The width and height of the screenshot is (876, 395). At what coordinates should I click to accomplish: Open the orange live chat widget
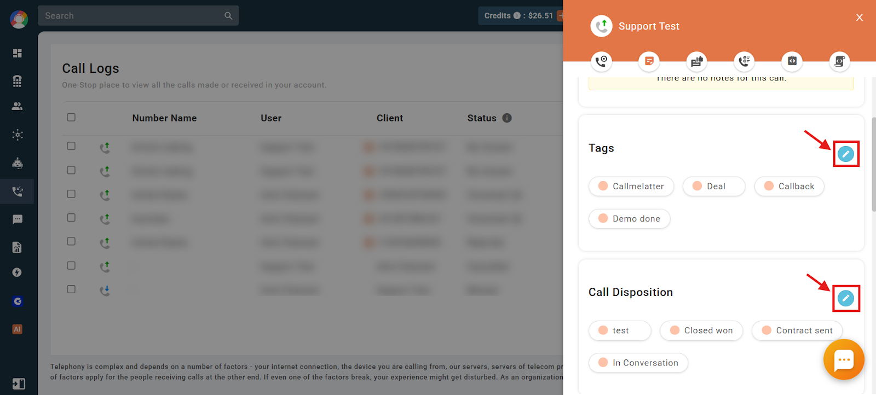pos(844,359)
